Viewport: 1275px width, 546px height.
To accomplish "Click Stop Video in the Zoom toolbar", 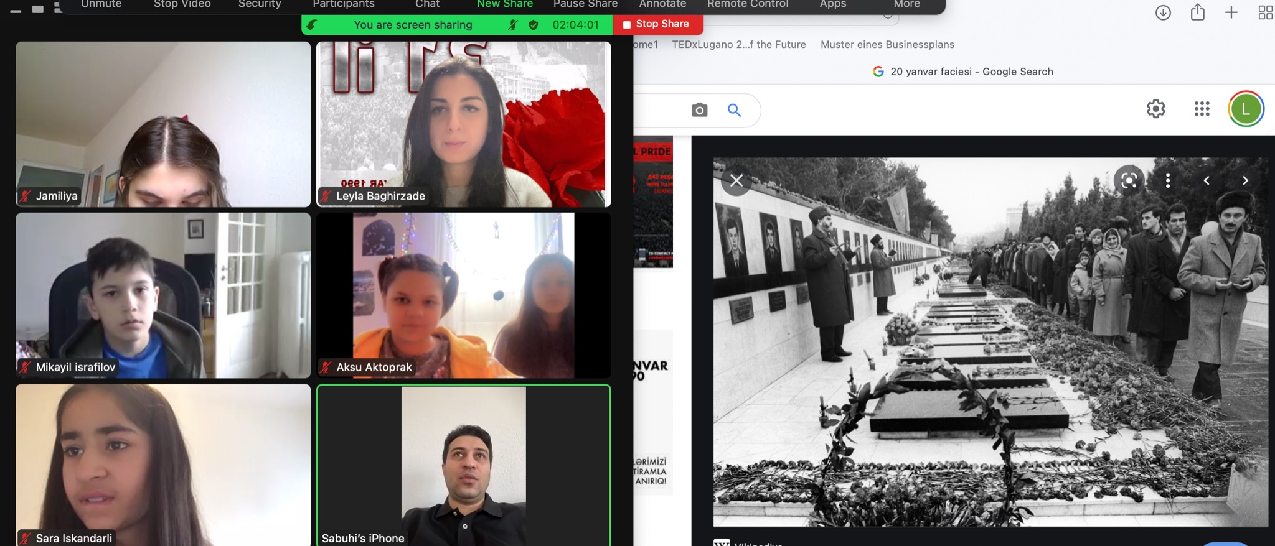I will [182, 4].
